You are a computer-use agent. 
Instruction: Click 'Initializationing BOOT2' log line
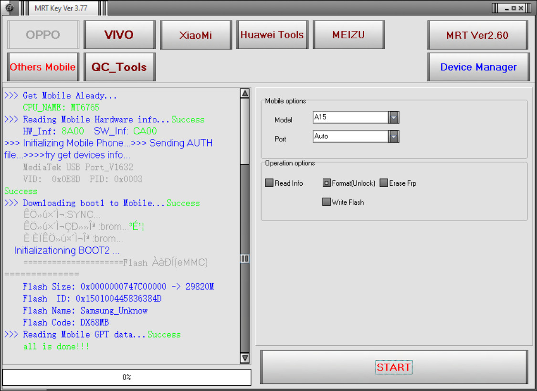coord(67,251)
